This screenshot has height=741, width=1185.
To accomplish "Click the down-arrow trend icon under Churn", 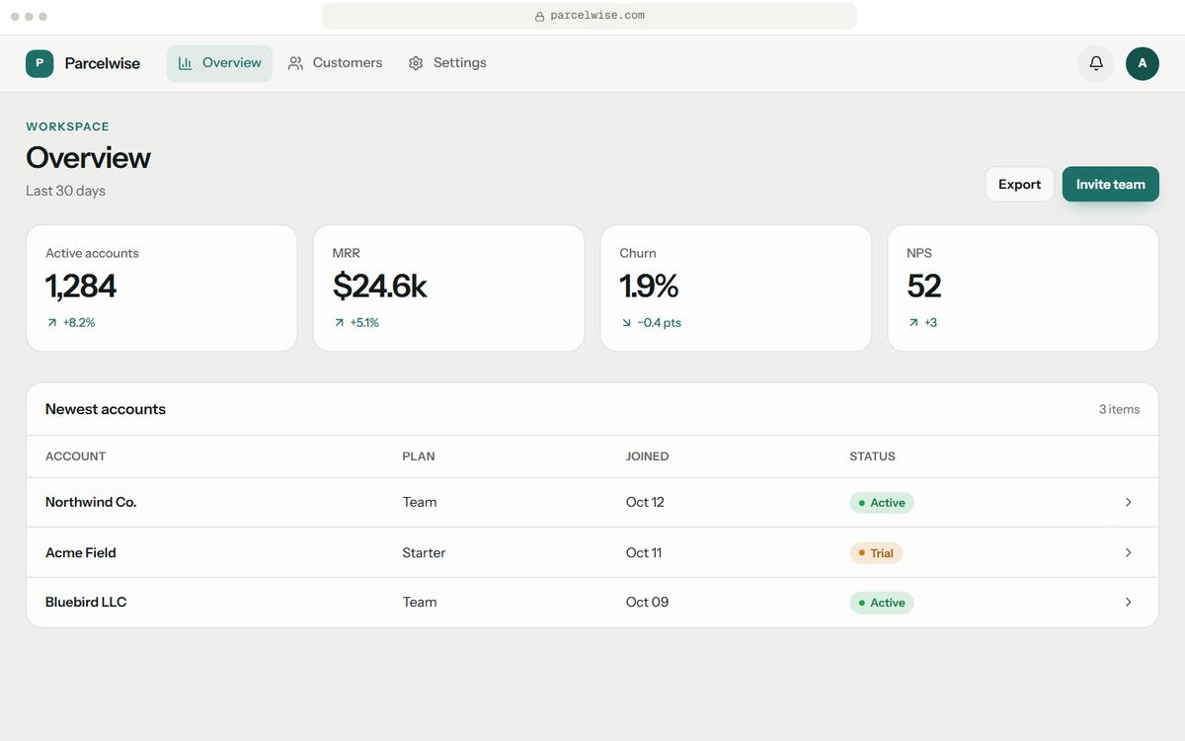I will [626, 323].
